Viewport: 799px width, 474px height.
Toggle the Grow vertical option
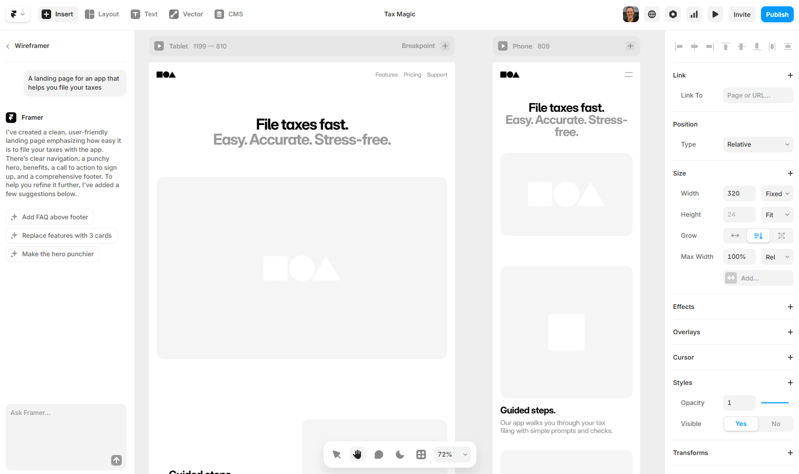pyautogui.click(x=758, y=236)
